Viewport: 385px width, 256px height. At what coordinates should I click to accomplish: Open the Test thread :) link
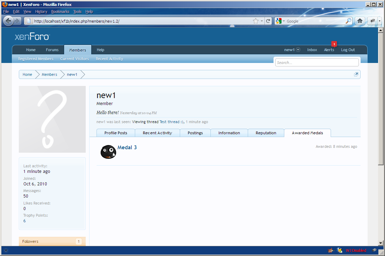(x=171, y=122)
